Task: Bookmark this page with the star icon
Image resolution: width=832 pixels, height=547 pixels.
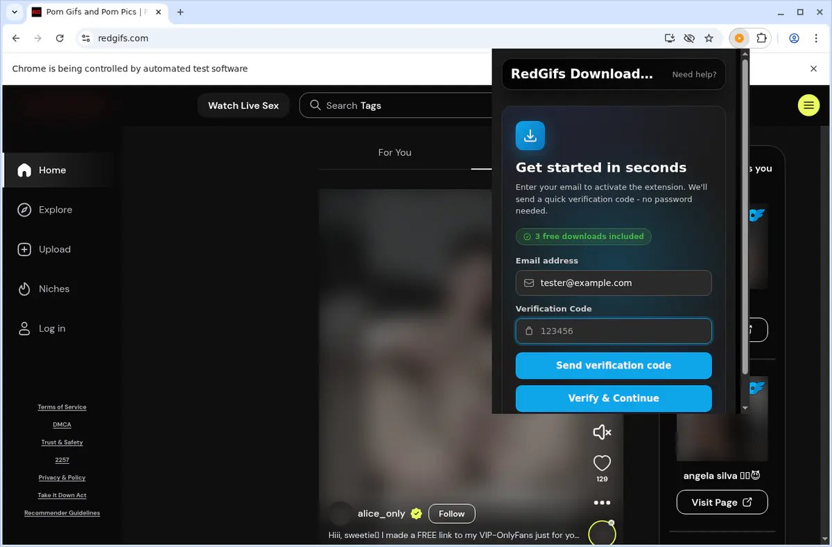Action: [x=709, y=38]
